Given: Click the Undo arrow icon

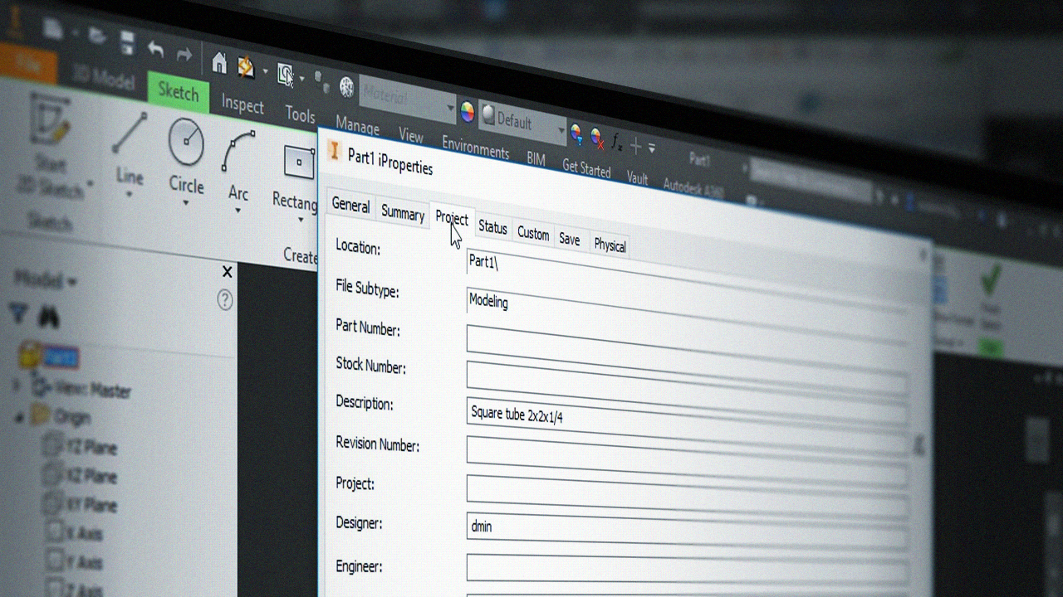Looking at the screenshot, I should (155, 49).
